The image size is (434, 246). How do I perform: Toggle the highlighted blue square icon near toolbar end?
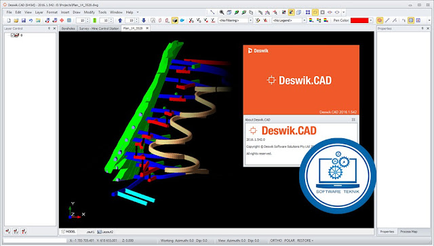pos(411,20)
